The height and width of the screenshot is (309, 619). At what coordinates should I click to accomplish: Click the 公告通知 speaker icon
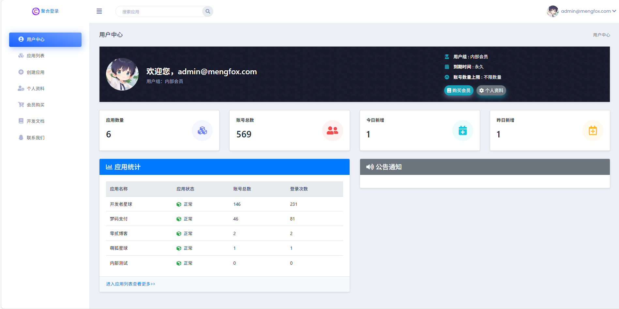(x=370, y=167)
